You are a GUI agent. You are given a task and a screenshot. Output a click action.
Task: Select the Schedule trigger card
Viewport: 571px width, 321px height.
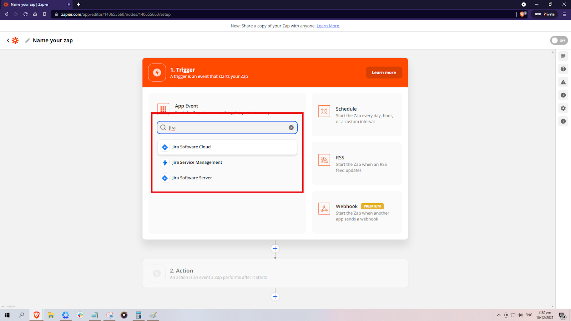[x=357, y=115]
